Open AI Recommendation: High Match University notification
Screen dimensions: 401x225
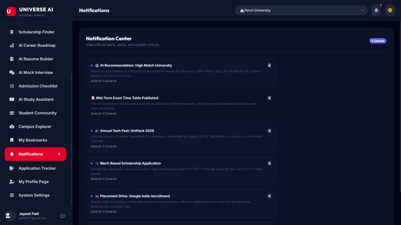[x=181, y=73]
